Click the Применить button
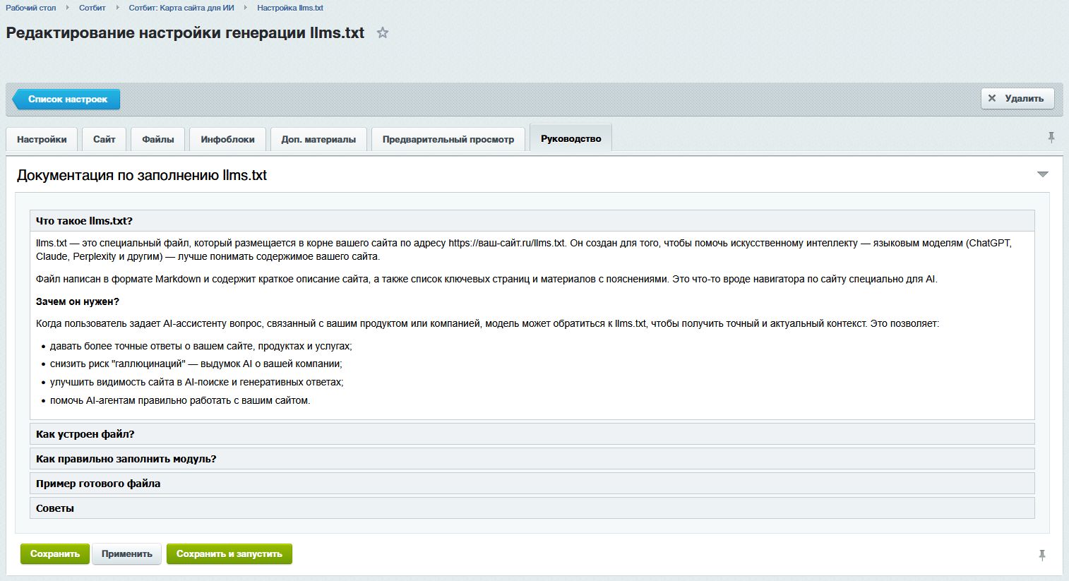The width and height of the screenshot is (1069, 581). tap(127, 554)
